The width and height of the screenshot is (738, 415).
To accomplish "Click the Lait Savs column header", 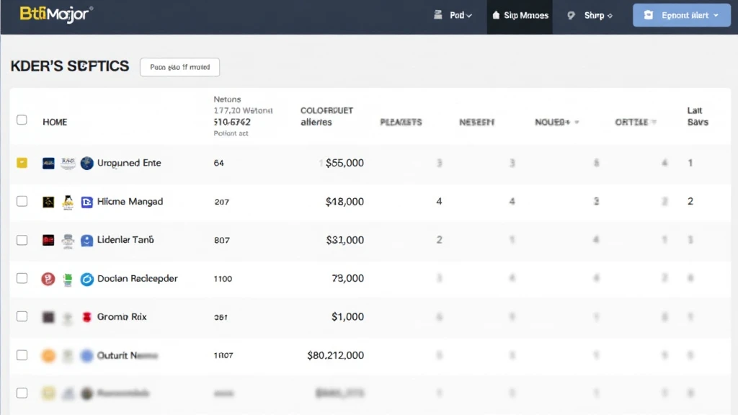I will [x=698, y=116].
